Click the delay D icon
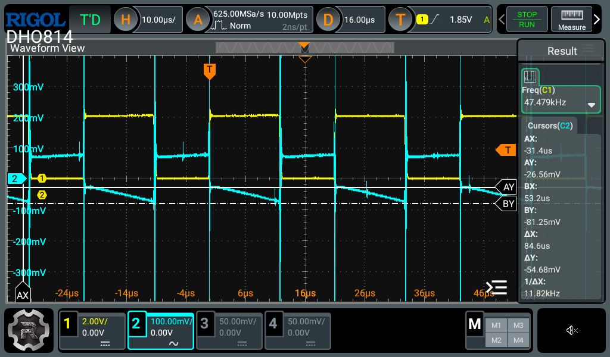Screen dimensions: 610x357 328,20
